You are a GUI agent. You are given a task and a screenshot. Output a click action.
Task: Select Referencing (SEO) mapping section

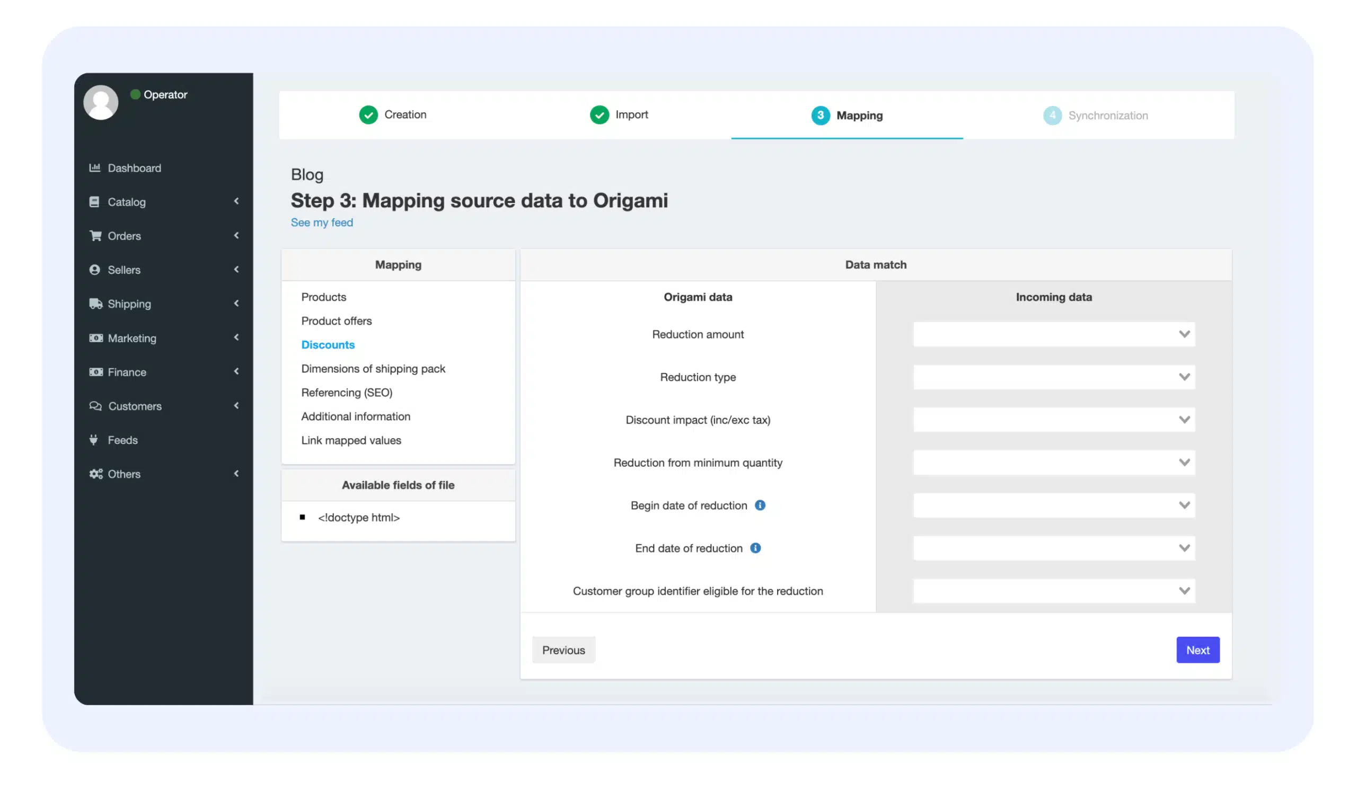tap(347, 392)
